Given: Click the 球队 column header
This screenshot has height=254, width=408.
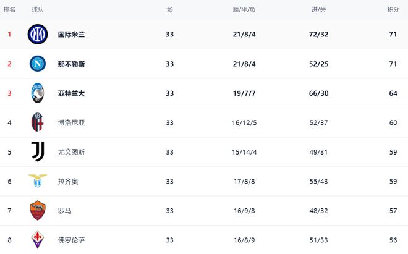Looking at the screenshot, I should (38, 9).
